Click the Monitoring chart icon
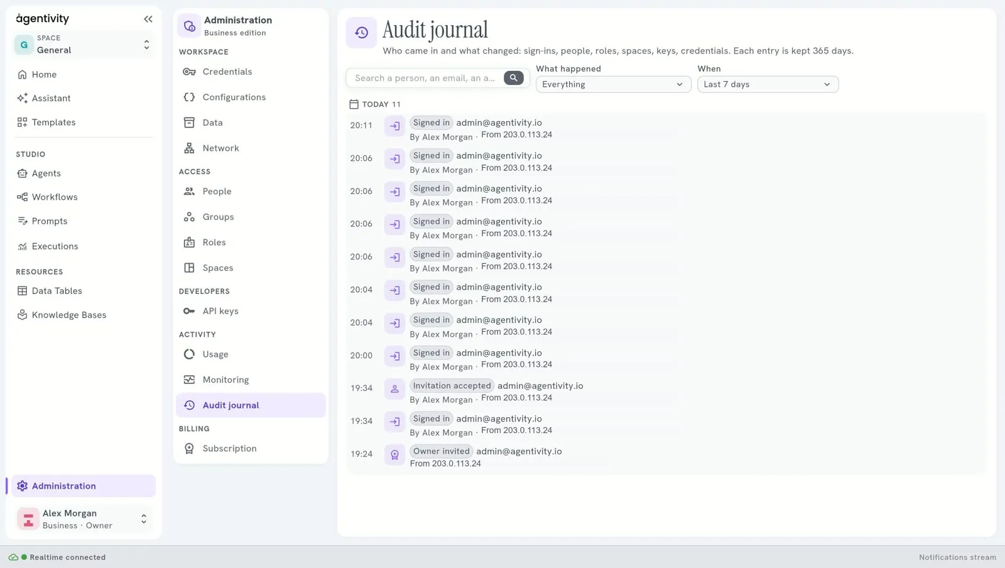1005x568 pixels. click(x=189, y=380)
